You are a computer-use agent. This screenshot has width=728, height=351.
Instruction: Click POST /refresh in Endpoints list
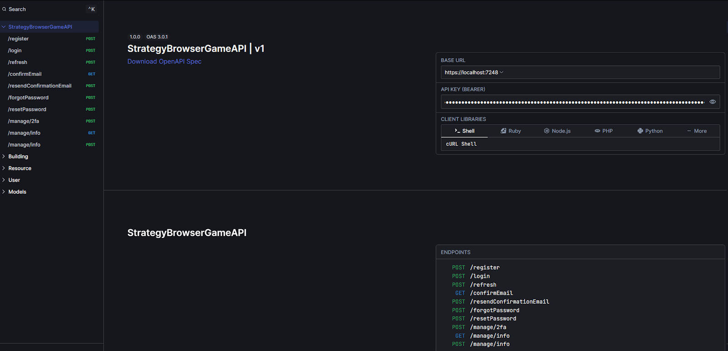coord(474,285)
